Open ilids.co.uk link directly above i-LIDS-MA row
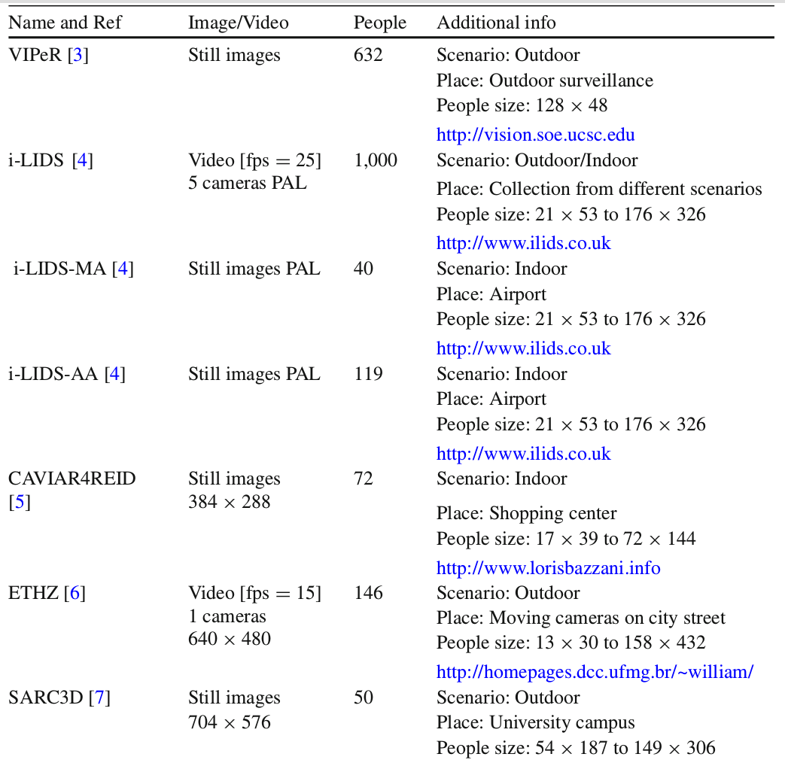 523,243
